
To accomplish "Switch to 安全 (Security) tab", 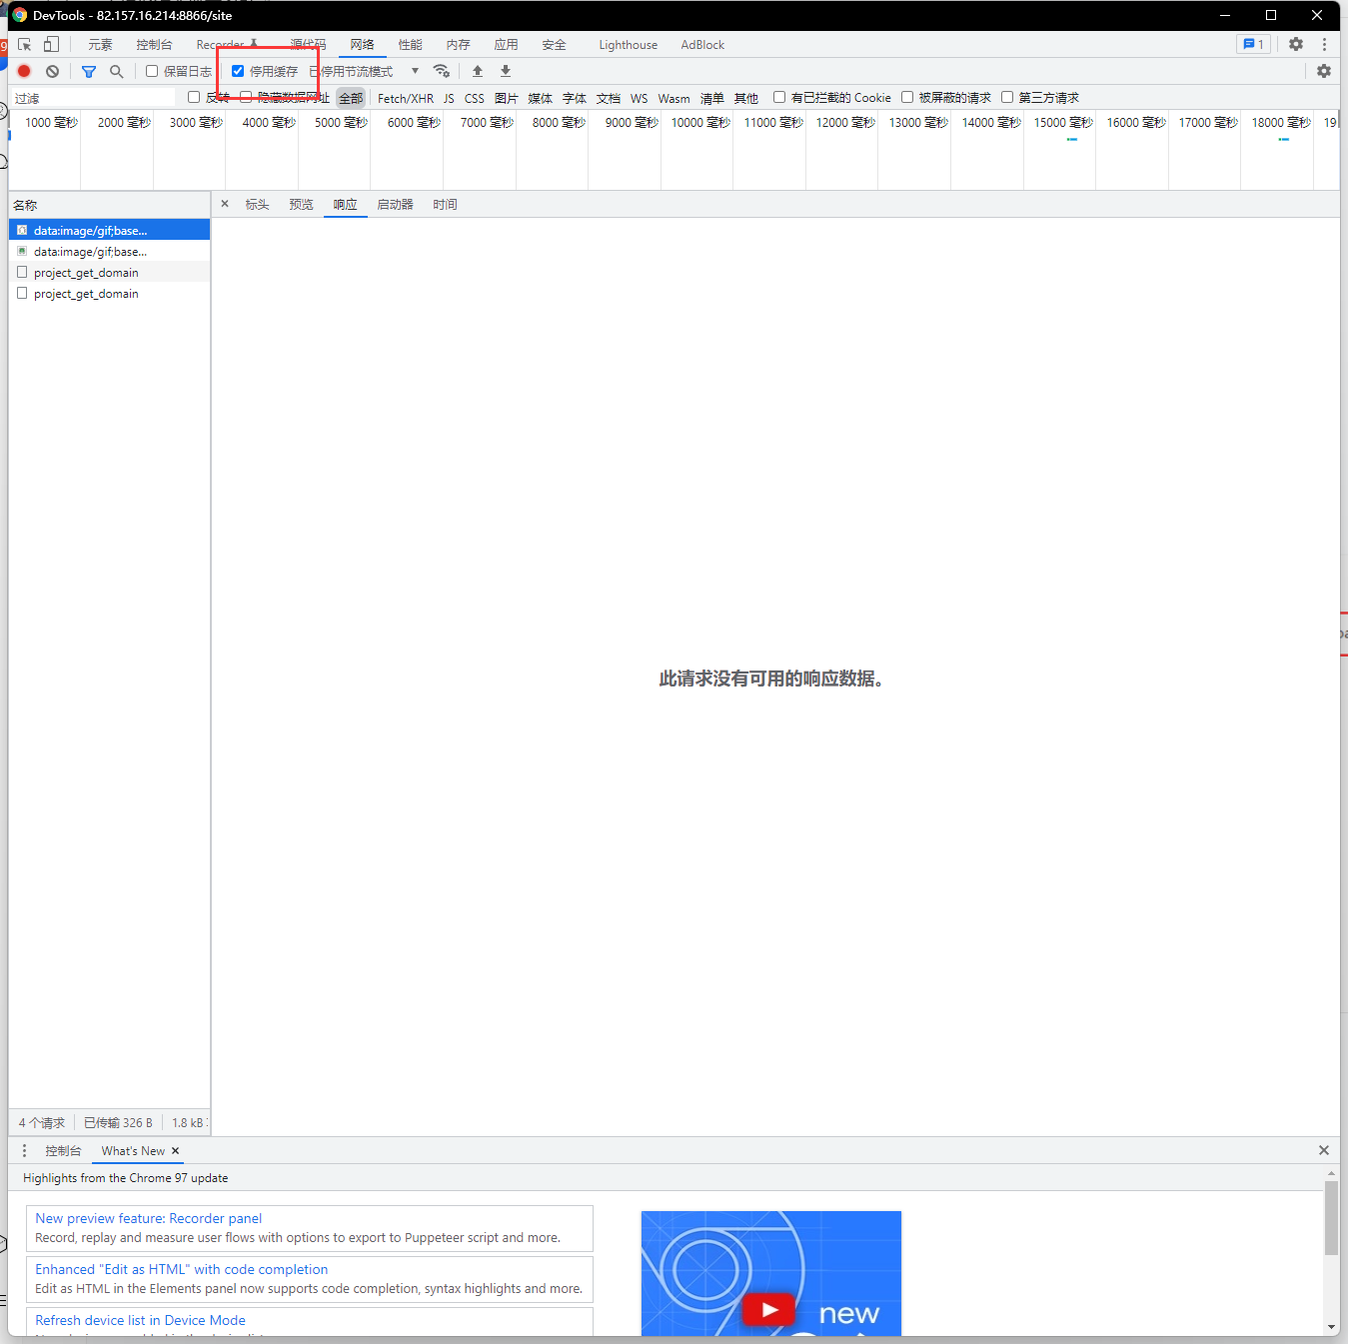I will (554, 45).
